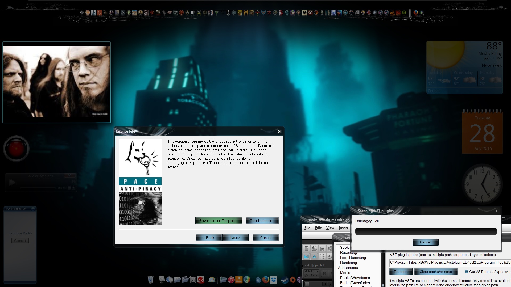The width and height of the screenshot is (511, 287).
Task: Open Firefox from the bottom dock
Action: click(266, 280)
